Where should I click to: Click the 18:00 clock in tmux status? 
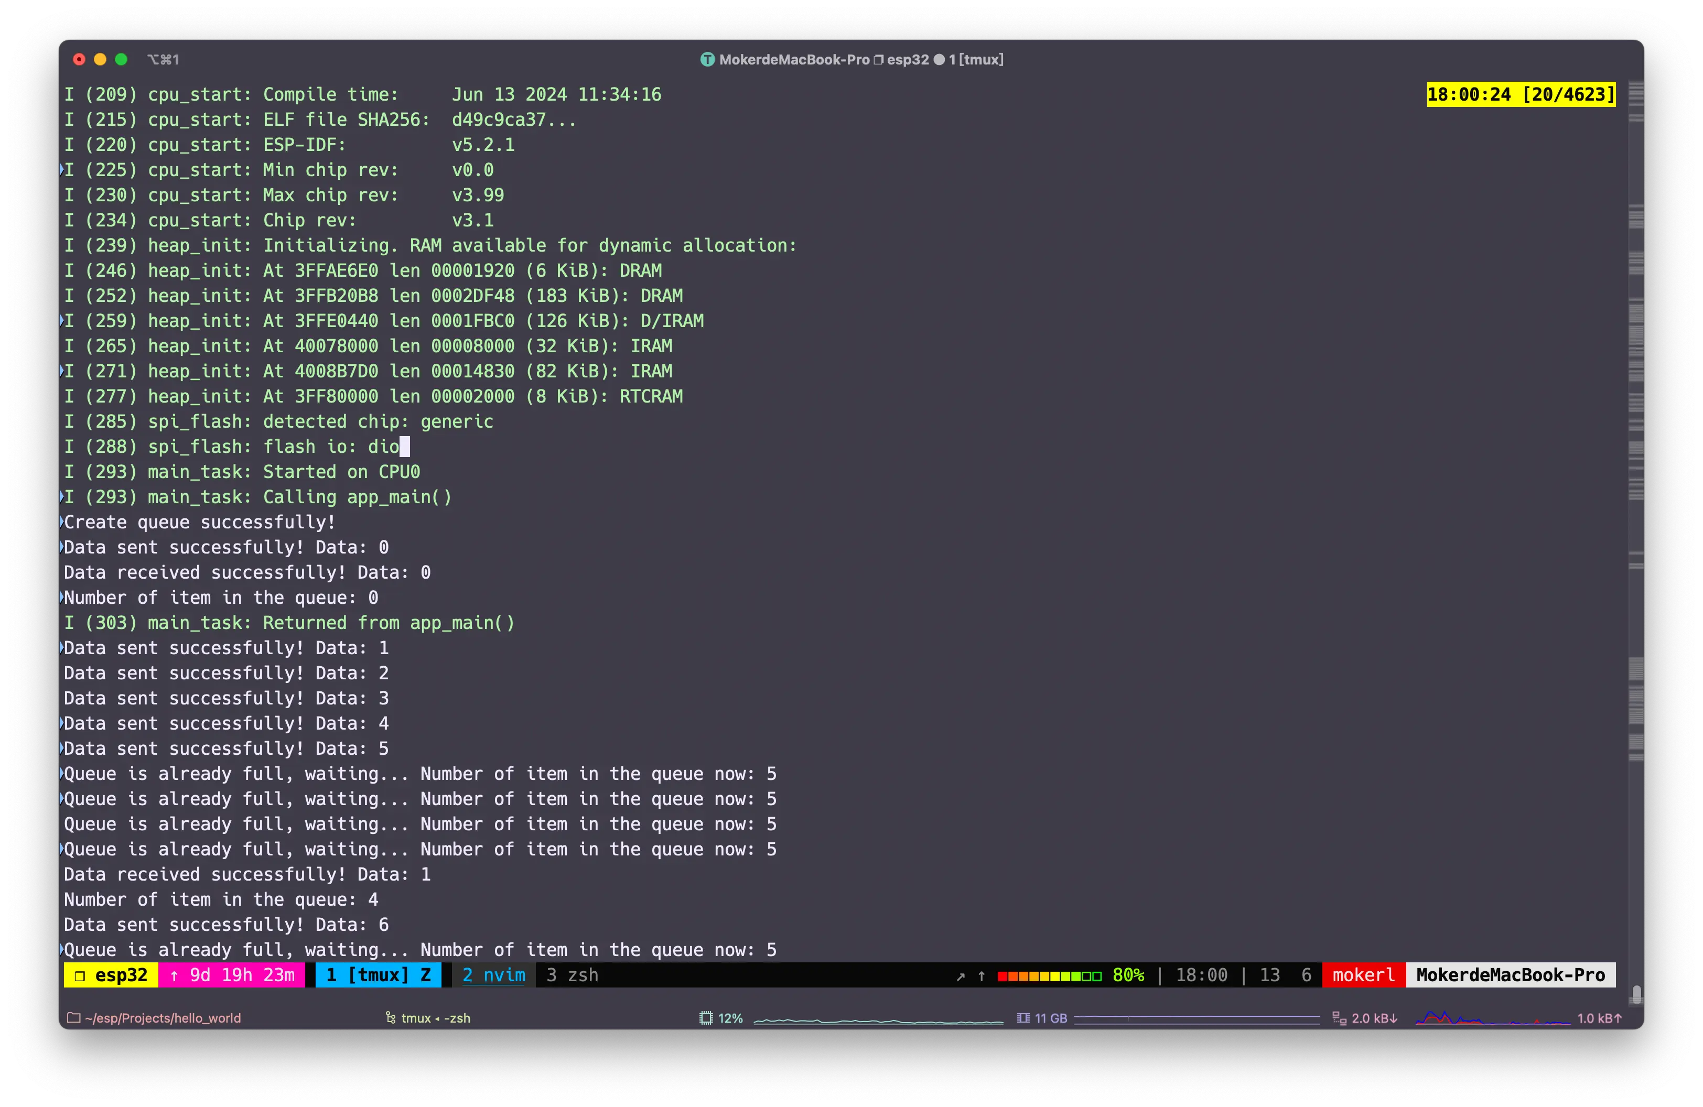tap(1201, 975)
